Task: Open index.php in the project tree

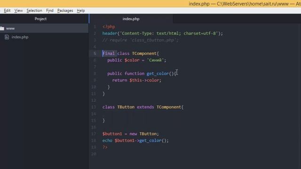Action: pyautogui.click(x=20, y=37)
